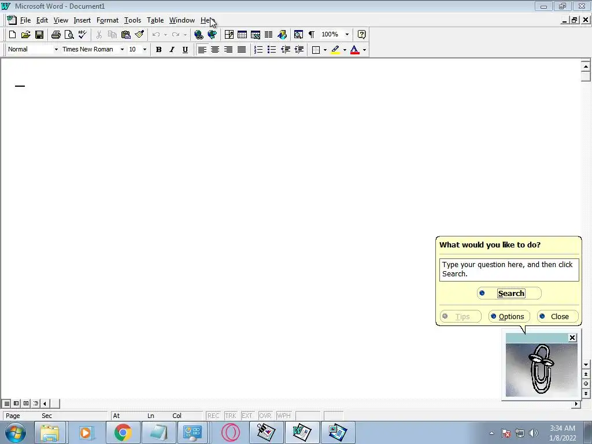592x444 pixels.
Task: Expand the border options arrow
Action: click(325, 50)
